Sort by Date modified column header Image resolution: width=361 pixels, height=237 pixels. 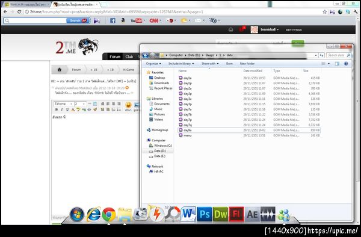coord(253,71)
